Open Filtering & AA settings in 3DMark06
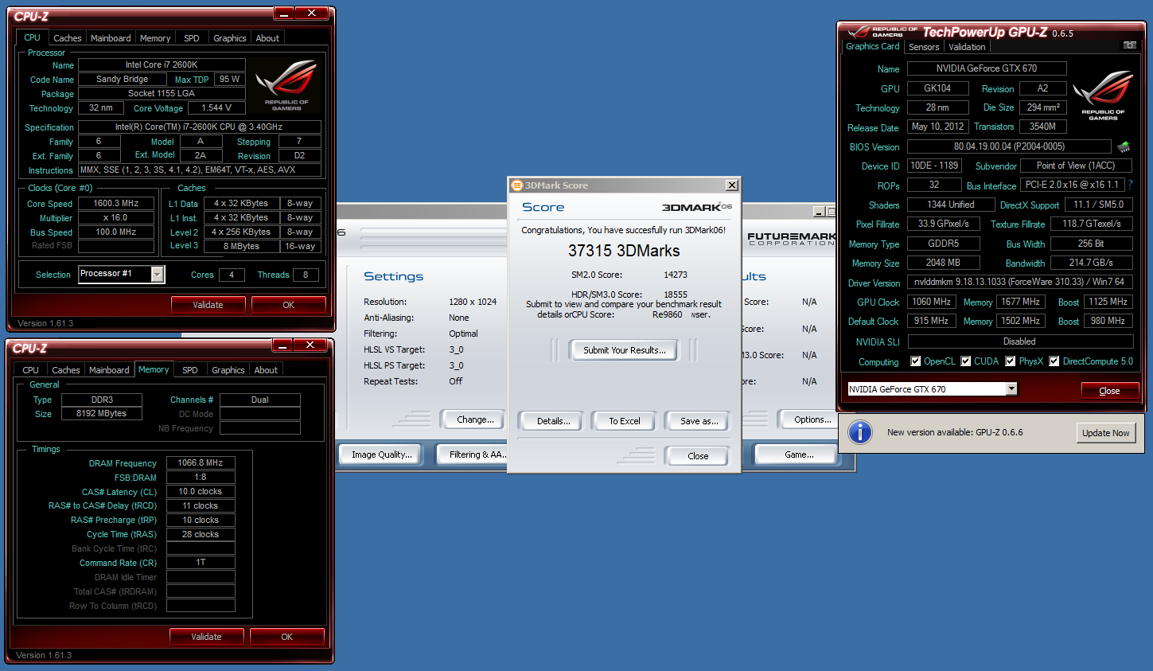Image resolution: width=1153 pixels, height=671 pixels. pyautogui.click(x=473, y=454)
